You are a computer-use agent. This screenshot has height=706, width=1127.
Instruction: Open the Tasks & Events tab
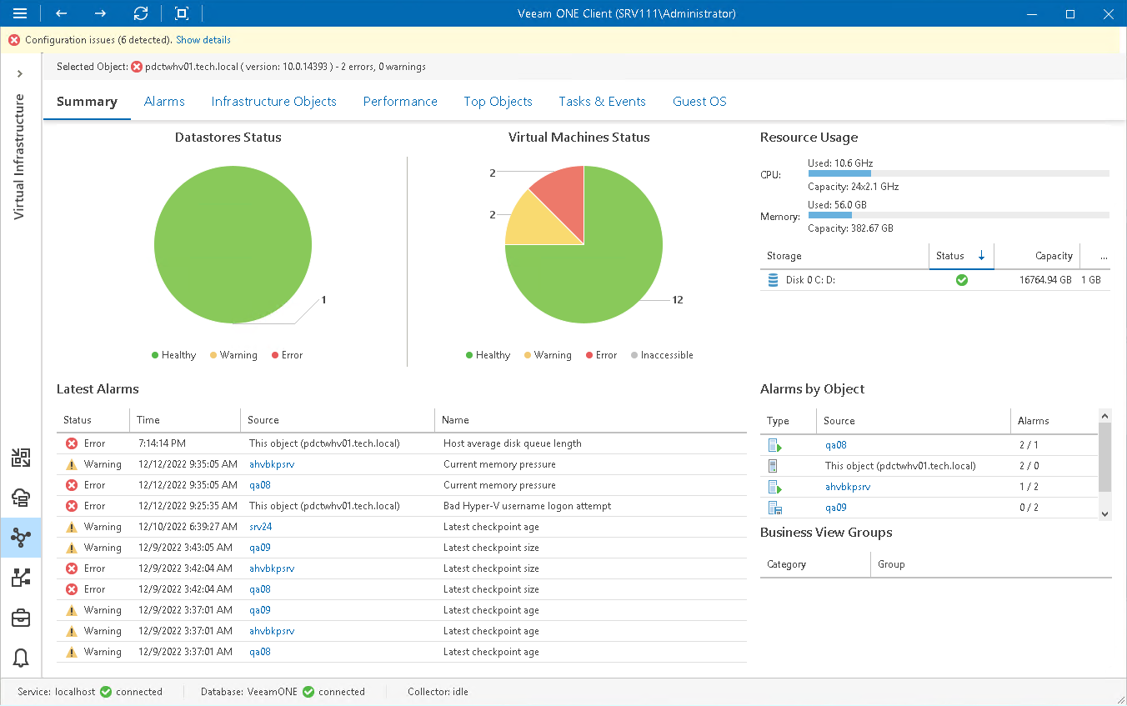pyautogui.click(x=602, y=101)
